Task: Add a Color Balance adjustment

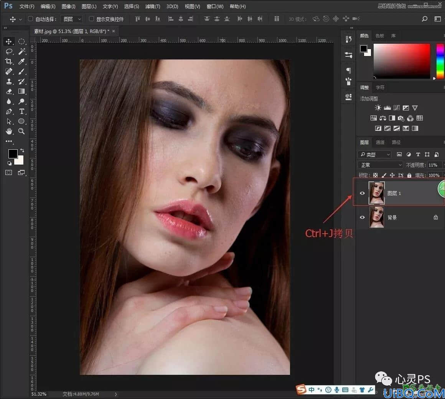Action: (x=382, y=118)
